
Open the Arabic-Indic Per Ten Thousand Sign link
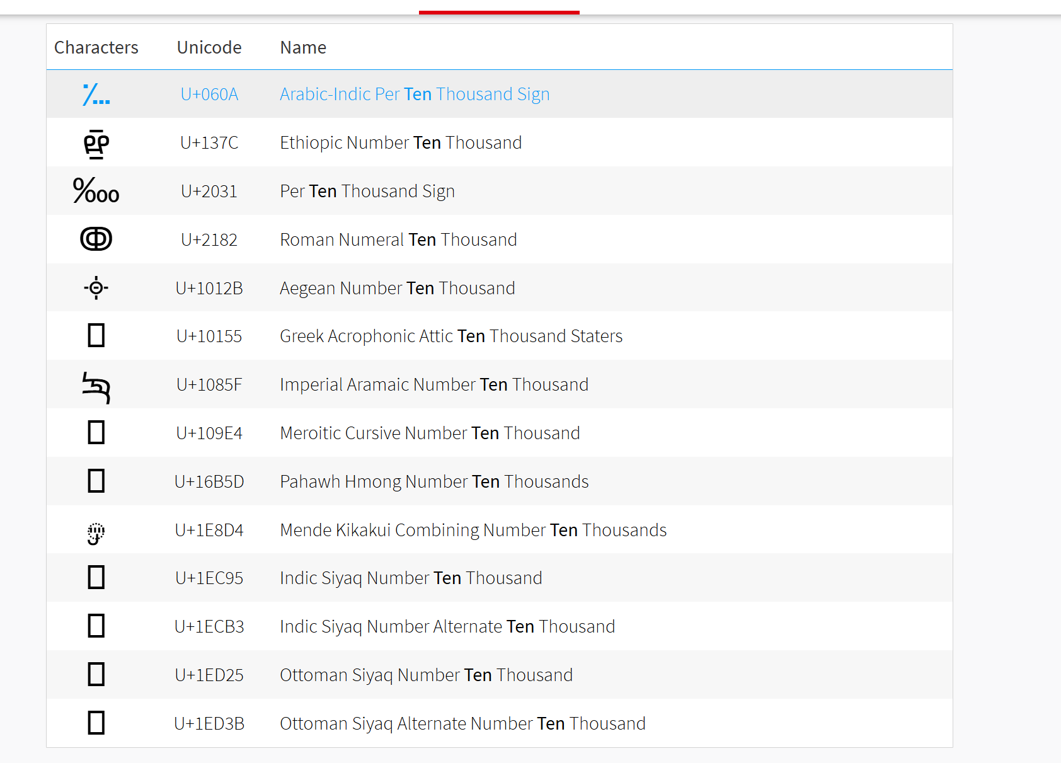[x=415, y=94]
